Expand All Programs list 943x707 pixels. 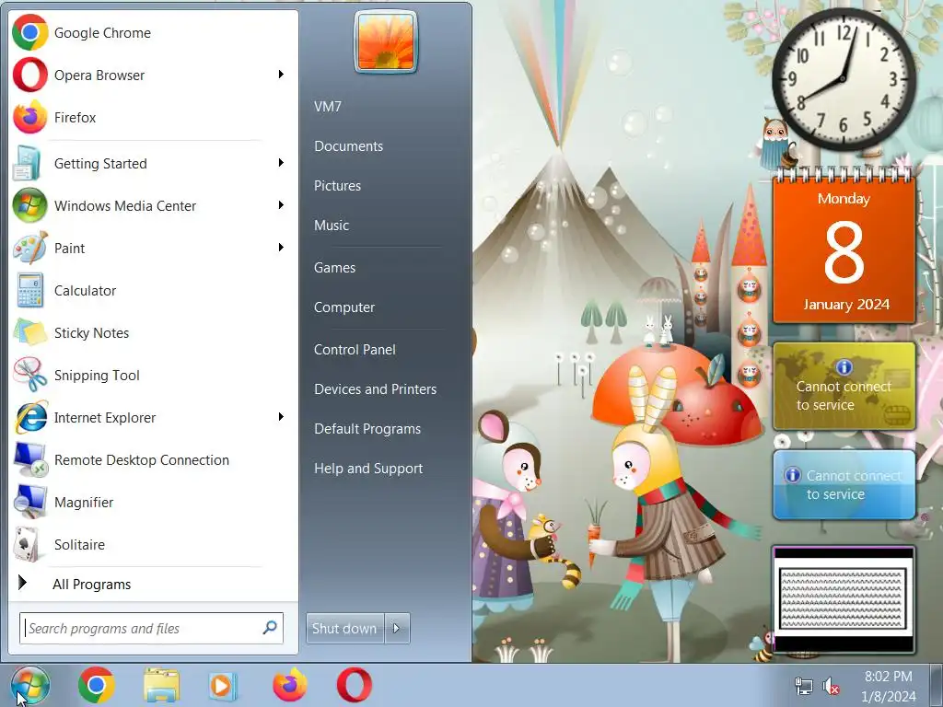click(x=154, y=584)
